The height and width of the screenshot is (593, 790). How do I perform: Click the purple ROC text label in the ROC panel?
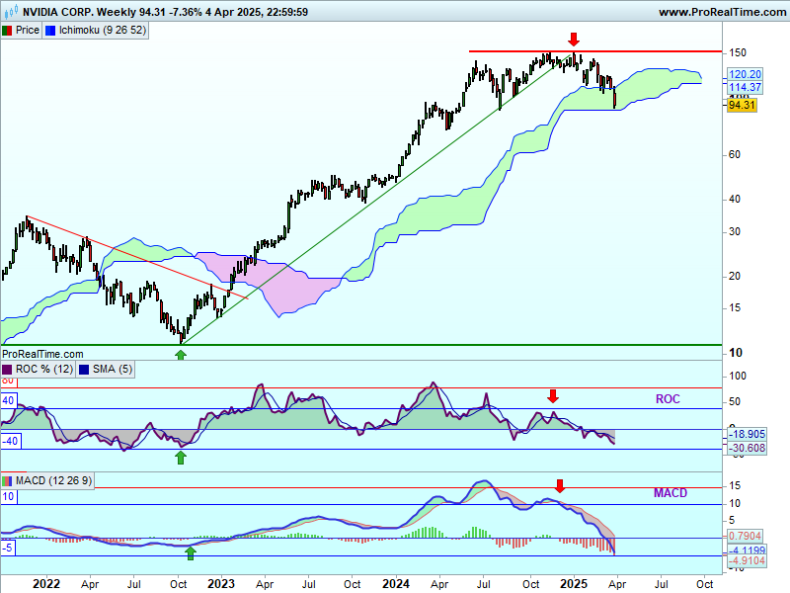coord(668,399)
